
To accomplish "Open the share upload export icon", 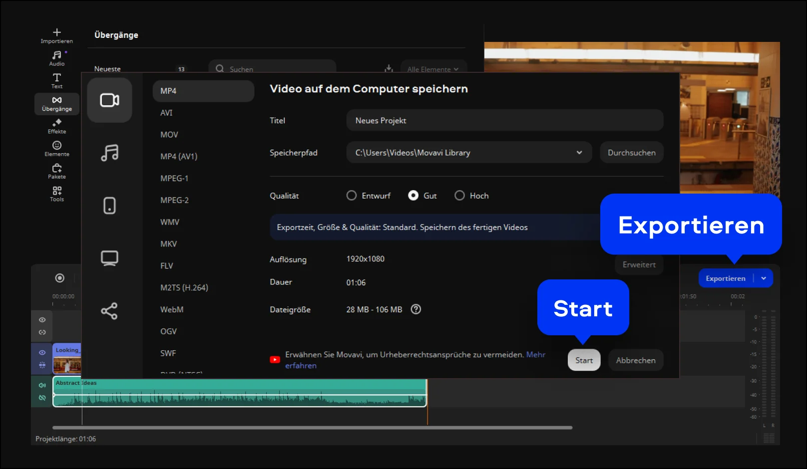I will (x=109, y=311).
